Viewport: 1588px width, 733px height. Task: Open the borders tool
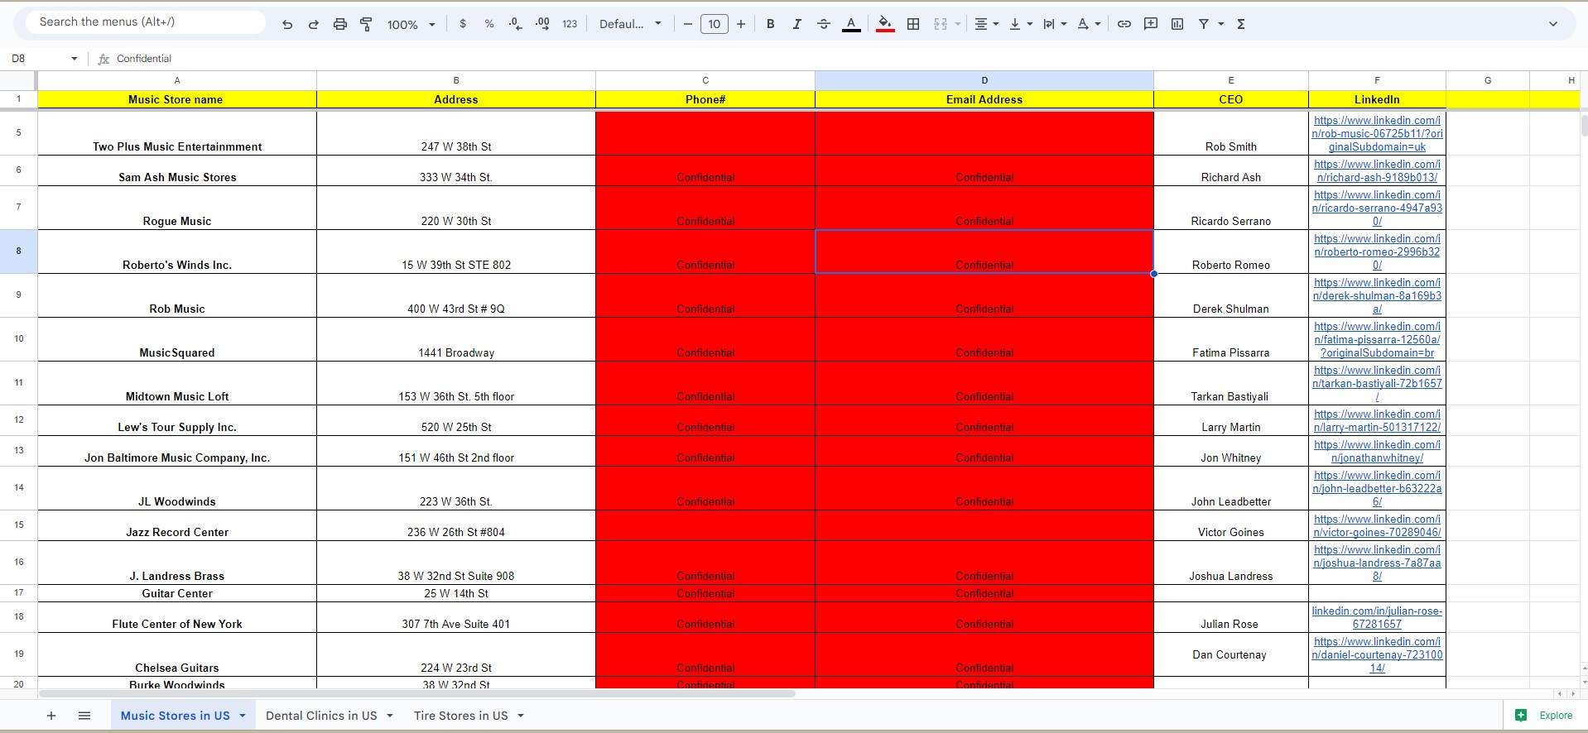pyautogui.click(x=913, y=24)
